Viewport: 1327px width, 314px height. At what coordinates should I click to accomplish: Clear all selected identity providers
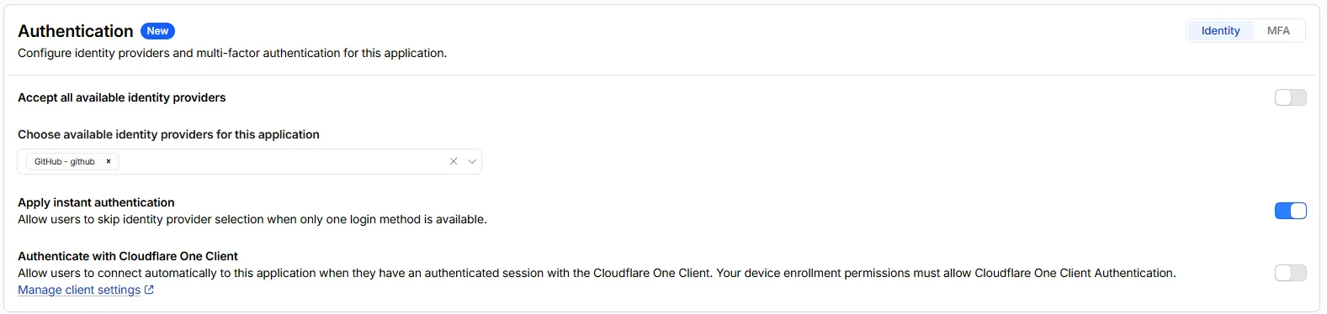pos(454,161)
